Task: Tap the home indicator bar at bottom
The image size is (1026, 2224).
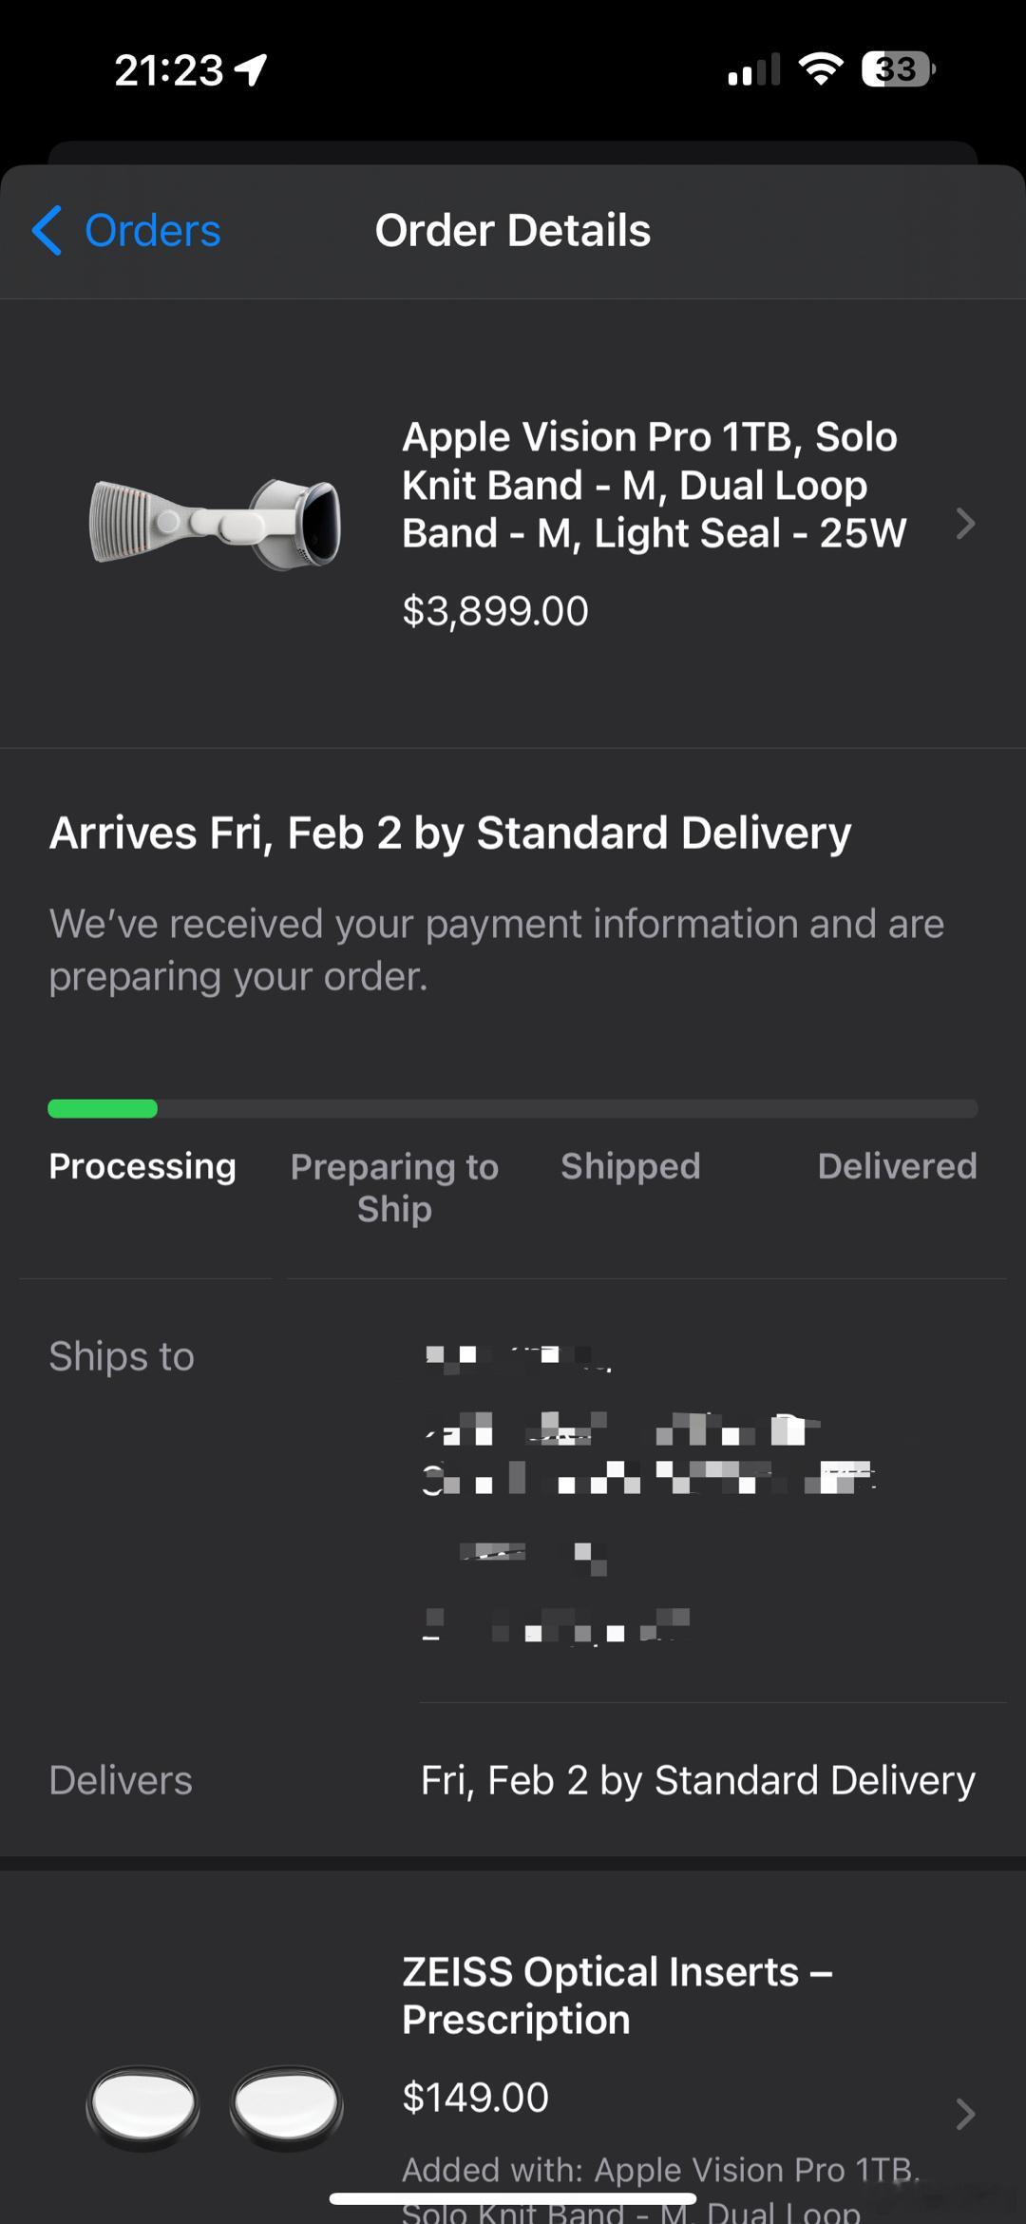Action: click(x=513, y=2198)
